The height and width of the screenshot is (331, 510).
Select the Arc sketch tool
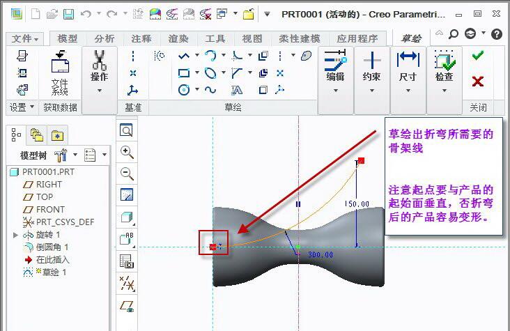tap(210, 56)
